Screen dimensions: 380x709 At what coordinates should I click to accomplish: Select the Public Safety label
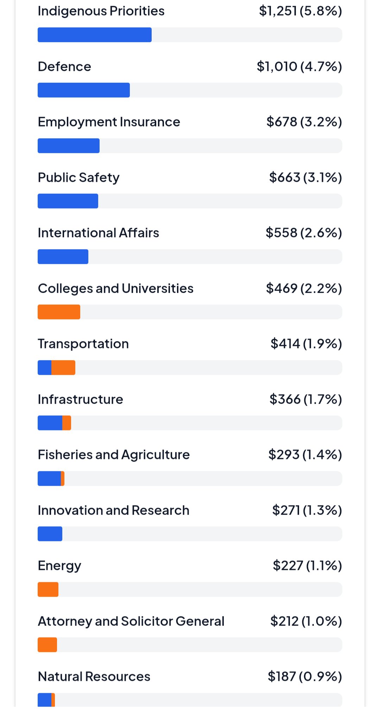click(78, 178)
